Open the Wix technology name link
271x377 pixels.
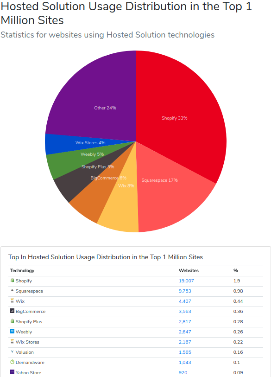20,301
